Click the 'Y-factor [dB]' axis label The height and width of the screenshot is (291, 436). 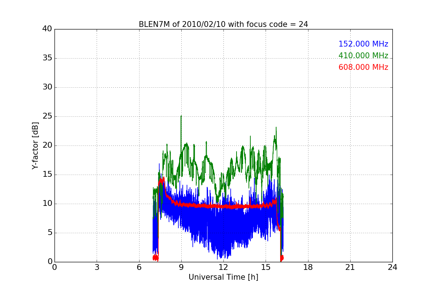coord(35,145)
